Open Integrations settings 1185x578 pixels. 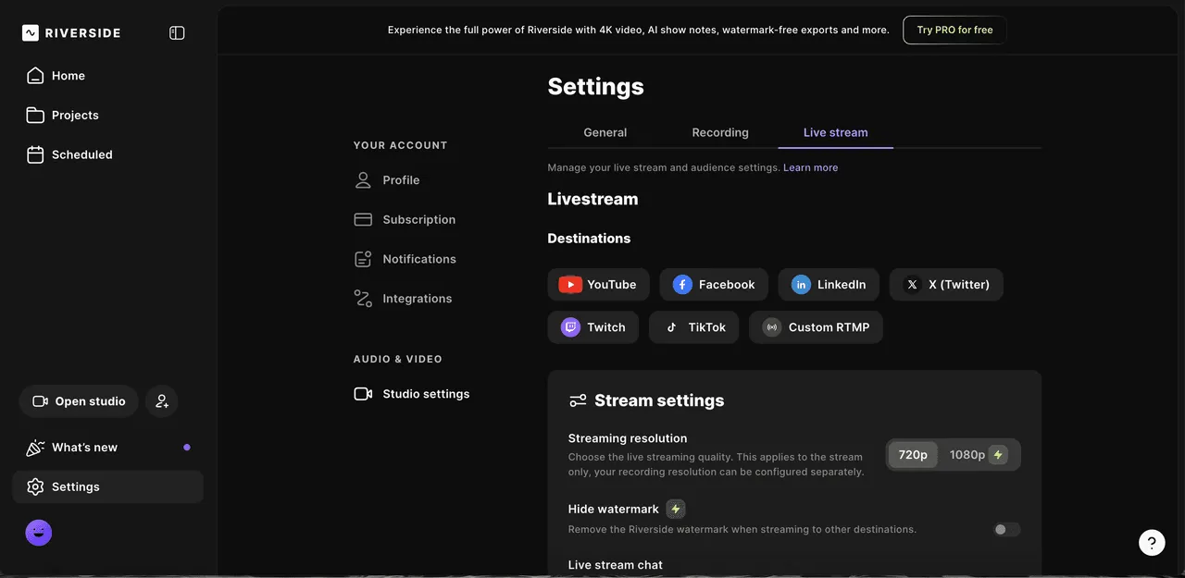(x=404, y=299)
